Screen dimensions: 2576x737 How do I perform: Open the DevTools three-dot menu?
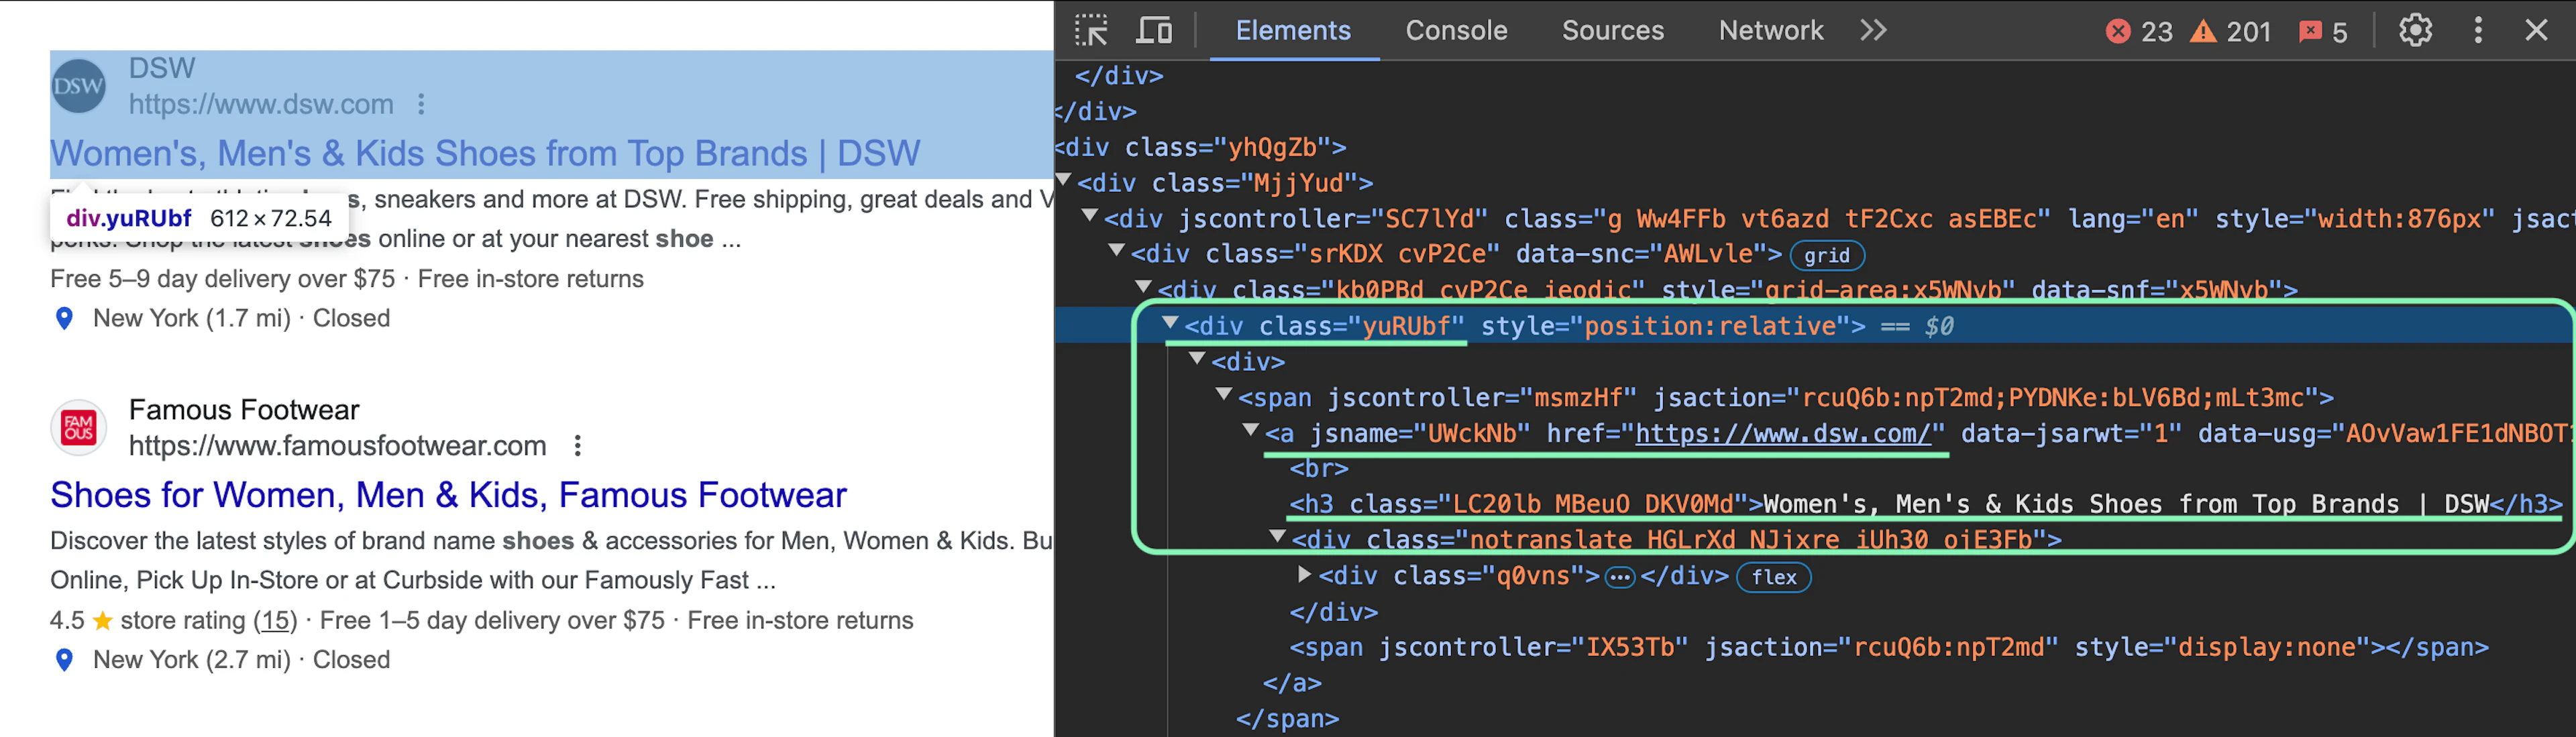(2478, 30)
